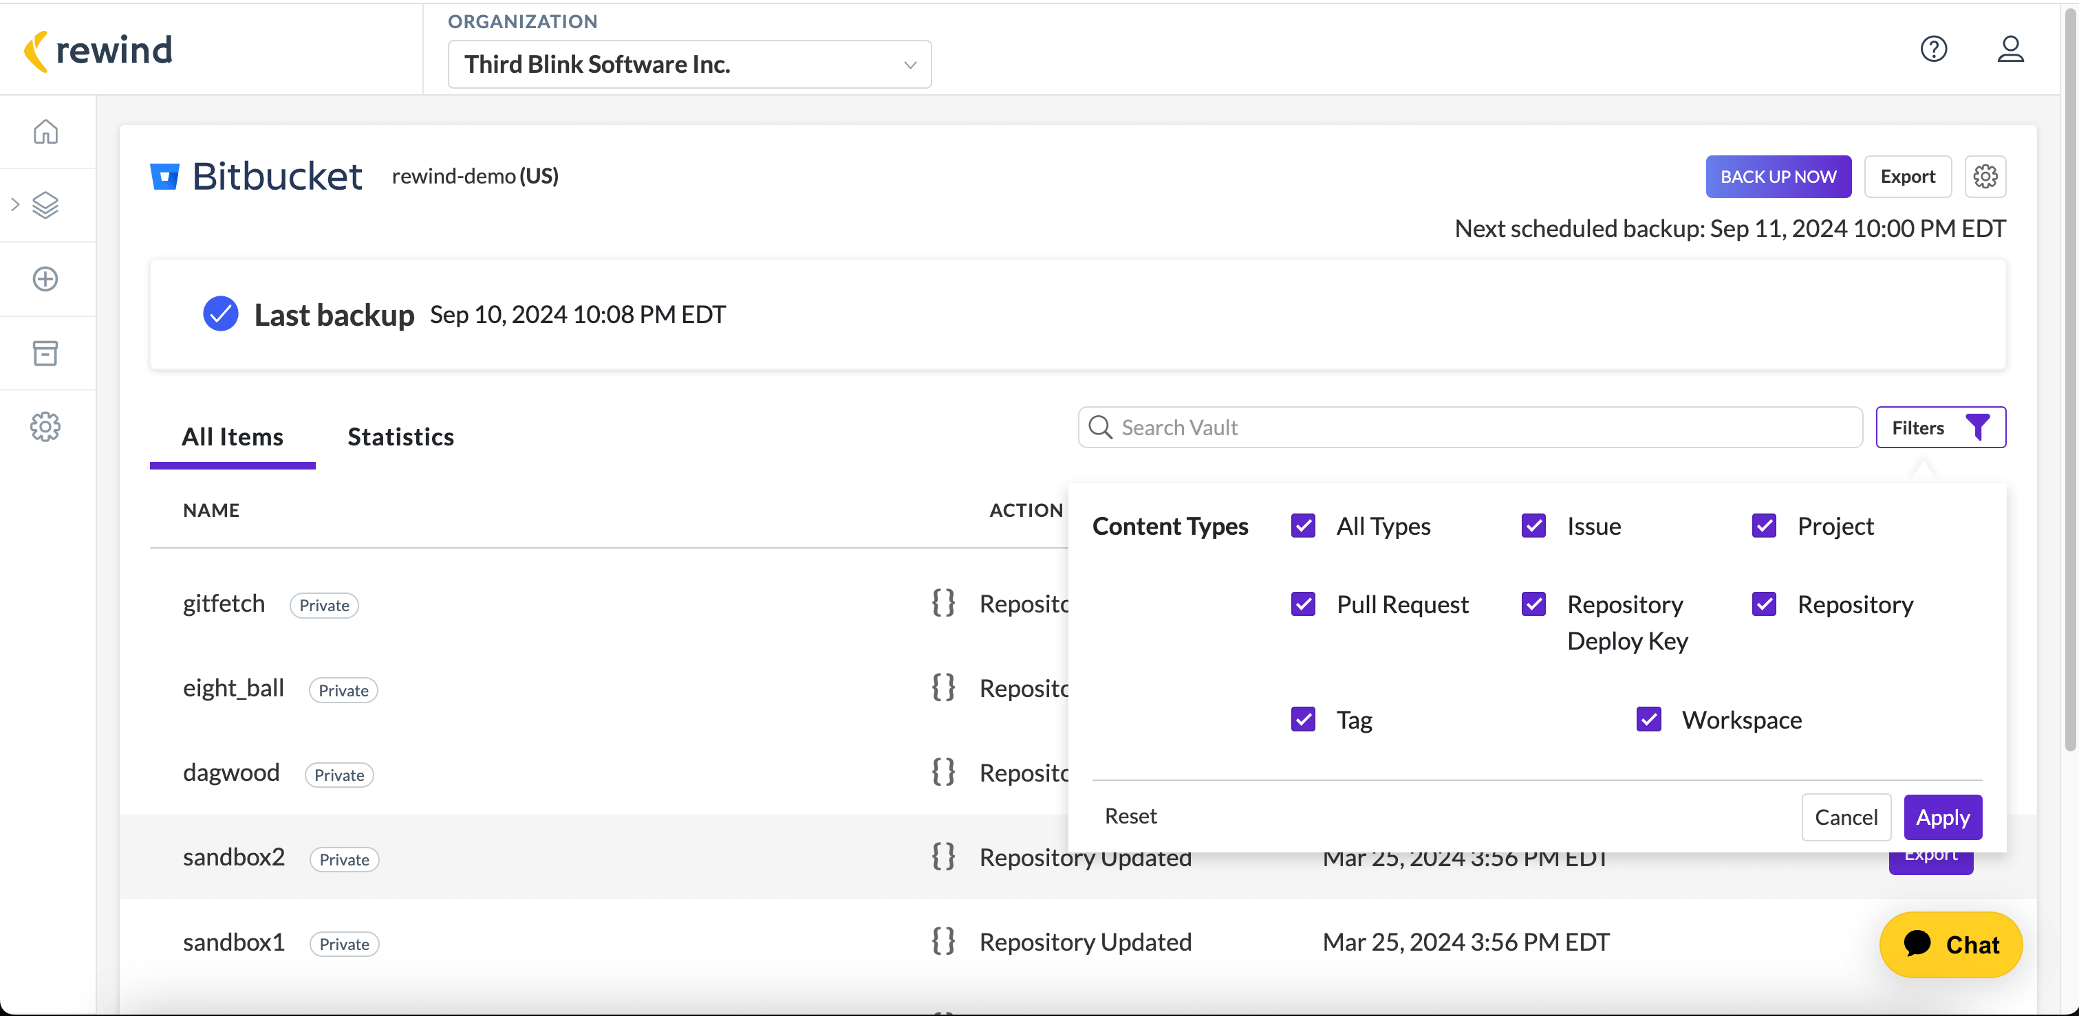The image size is (2079, 1016).
Task: Click the Private badge next to sandbox1
Action: [x=345, y=945]
